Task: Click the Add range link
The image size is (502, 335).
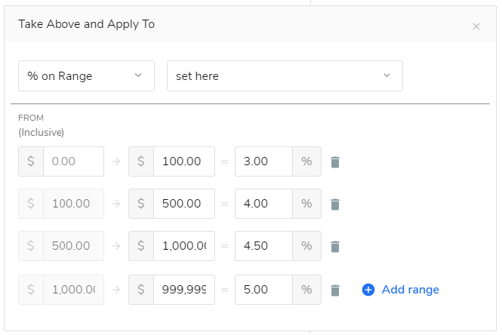Action: tap(410, 290)
